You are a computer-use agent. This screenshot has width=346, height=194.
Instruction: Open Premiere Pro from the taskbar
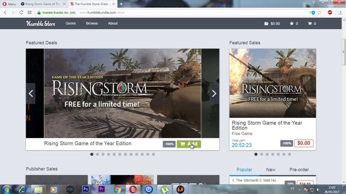tap(101, 189)
